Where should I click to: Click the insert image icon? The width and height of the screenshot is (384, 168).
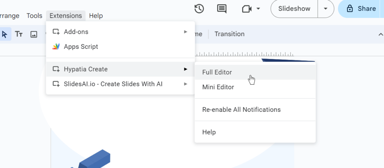pos(34,34)
